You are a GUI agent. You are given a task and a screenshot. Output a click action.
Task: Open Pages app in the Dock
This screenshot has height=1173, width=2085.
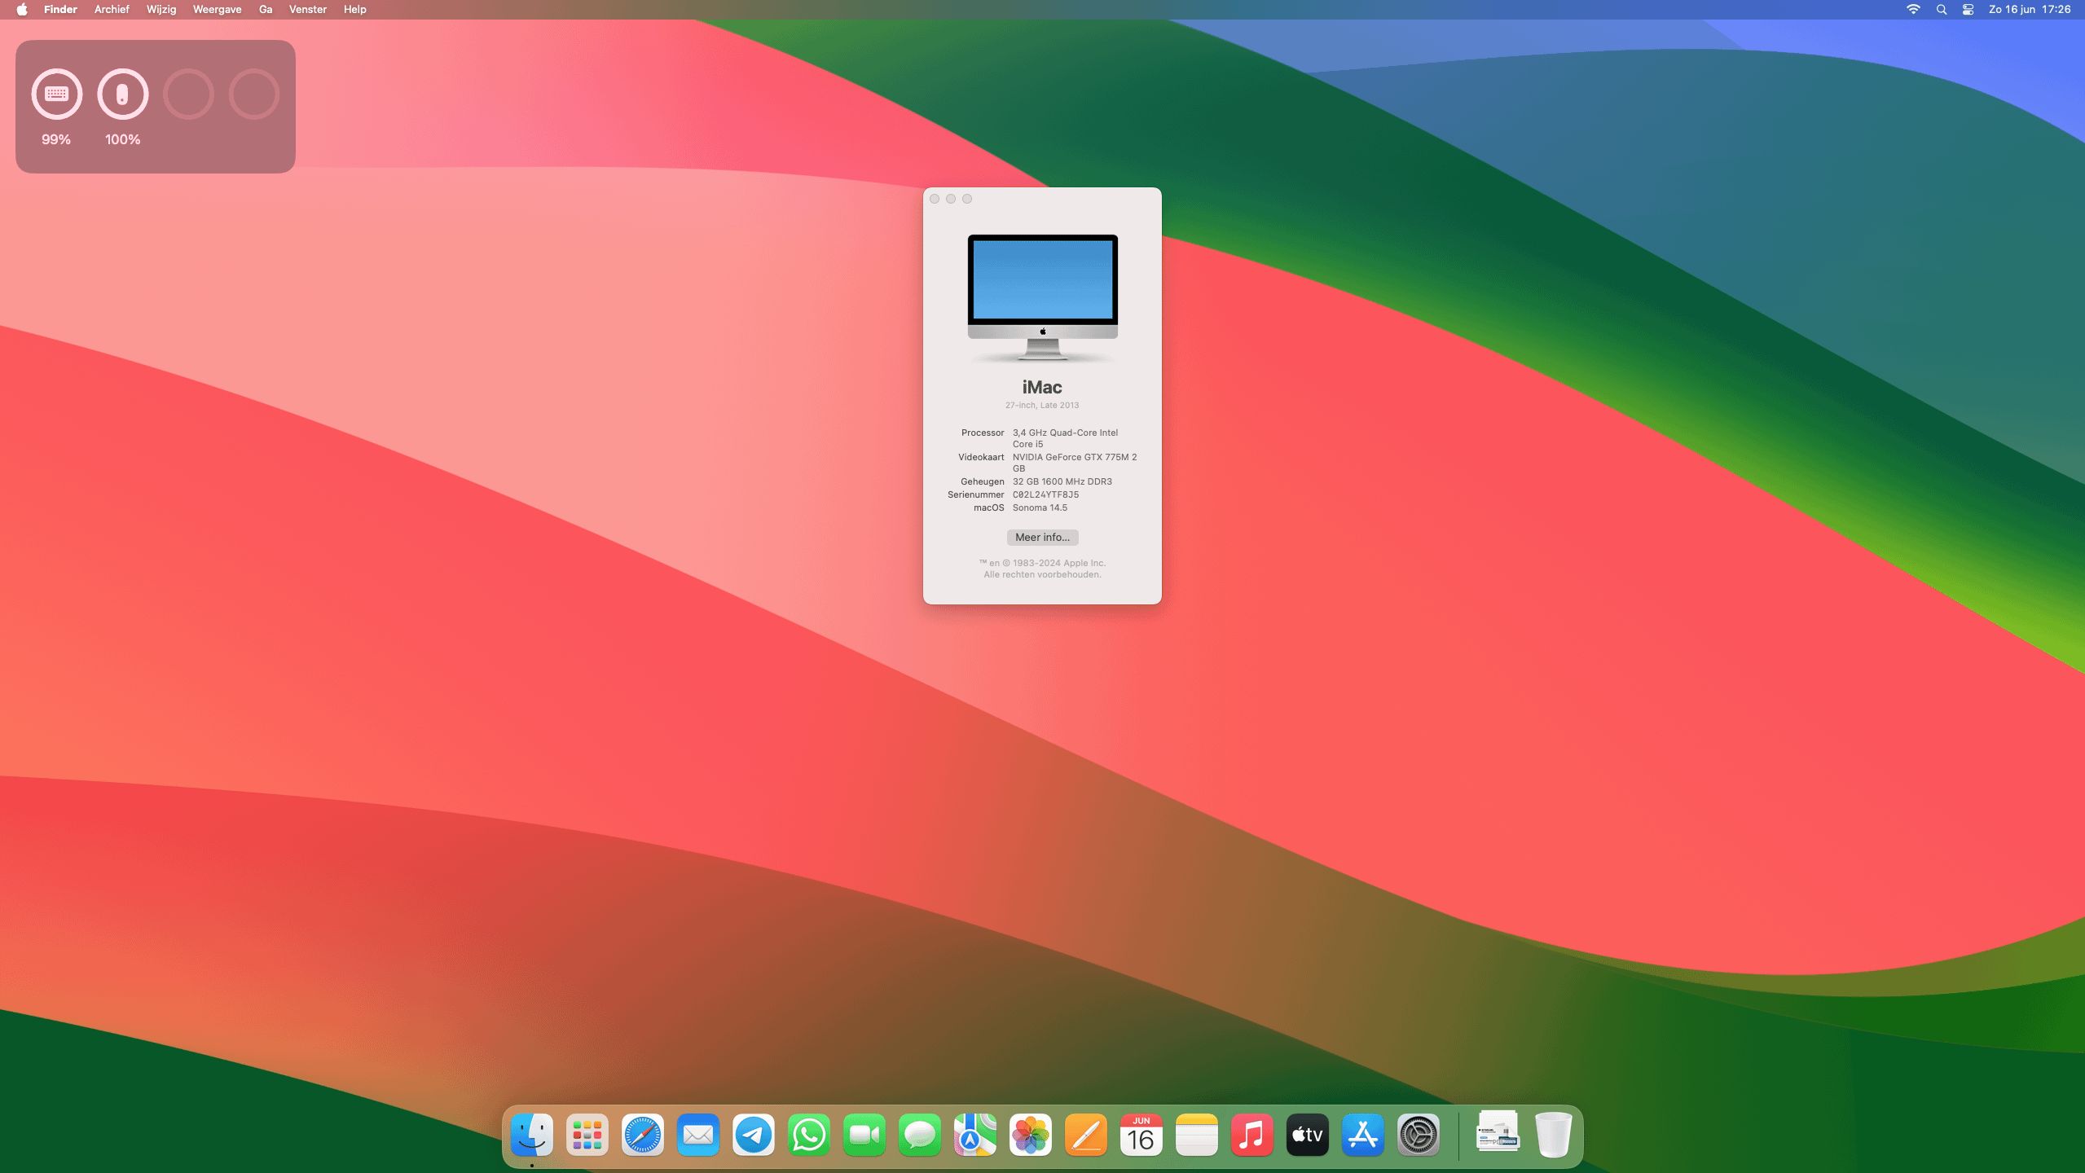pyautogui.click(x=1086, y=1135)
